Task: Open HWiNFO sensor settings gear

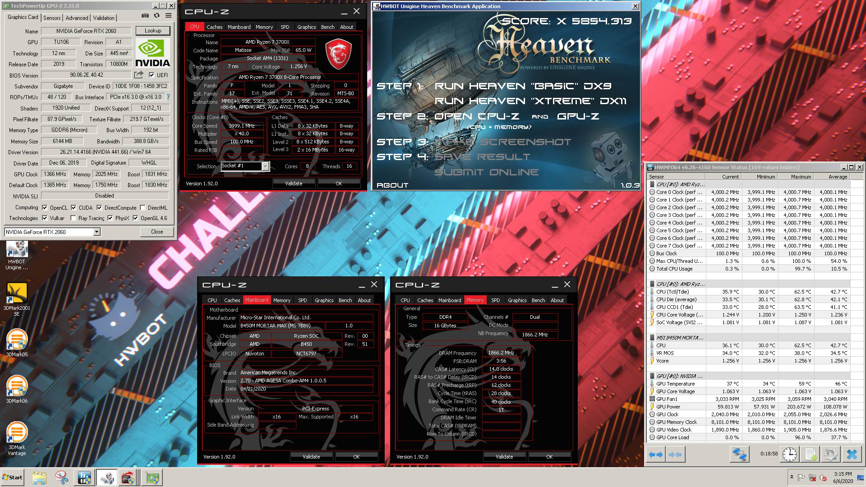Action: (831, 454)
